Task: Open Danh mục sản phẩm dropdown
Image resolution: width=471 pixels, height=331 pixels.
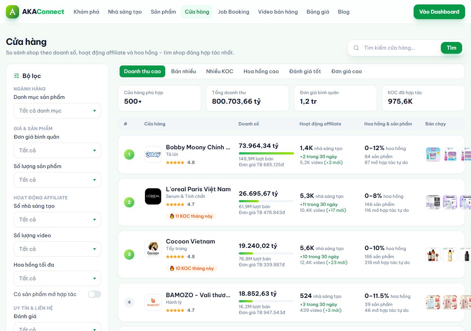Action: pos(57,111)
